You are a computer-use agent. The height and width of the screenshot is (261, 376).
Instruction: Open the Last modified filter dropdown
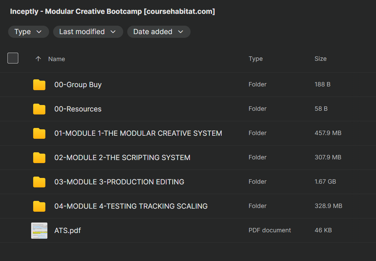(x=88, y=32)
